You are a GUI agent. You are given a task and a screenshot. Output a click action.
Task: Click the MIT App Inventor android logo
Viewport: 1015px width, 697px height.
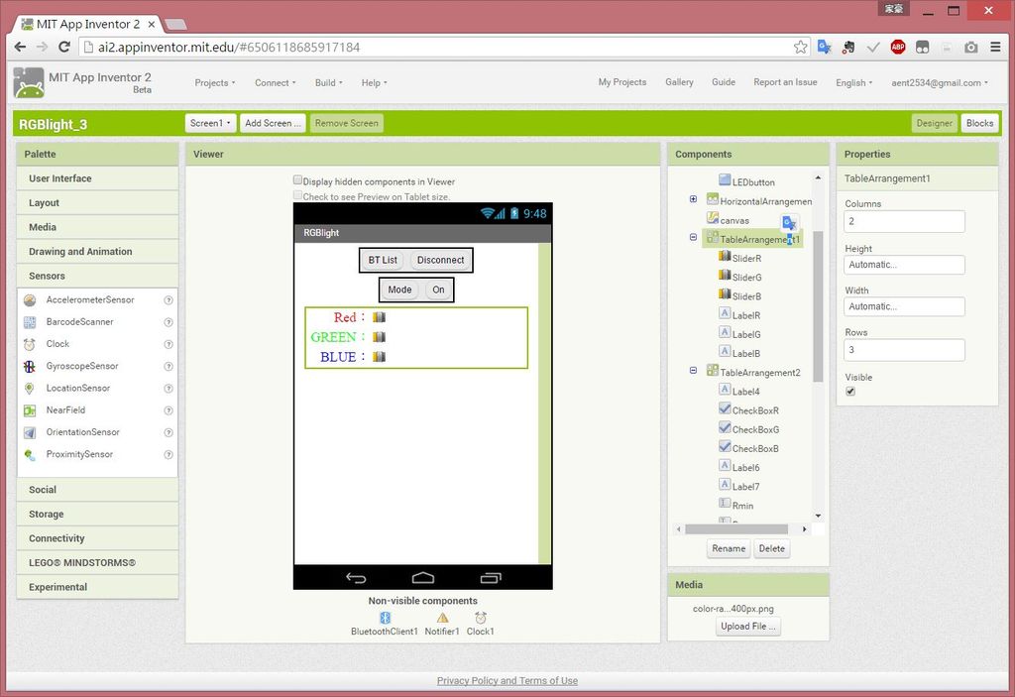coord(29,83)
